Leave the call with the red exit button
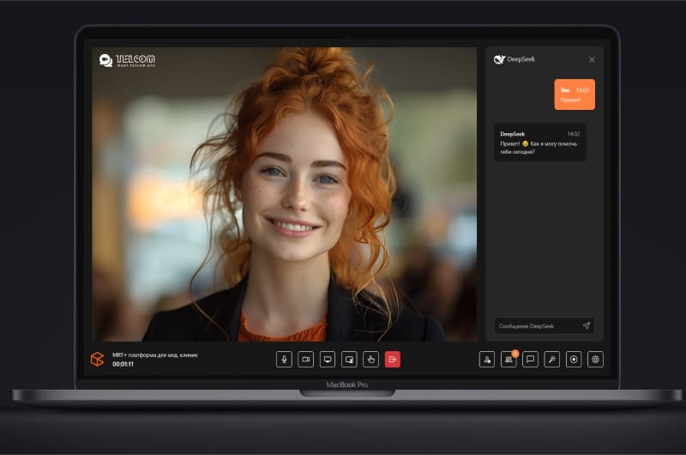 [x=392, y=360]
